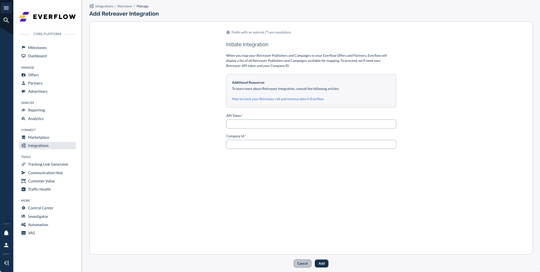Click the Additional Resources heading
The width and height of the screenshot is (540, 272).
(248, 83)
